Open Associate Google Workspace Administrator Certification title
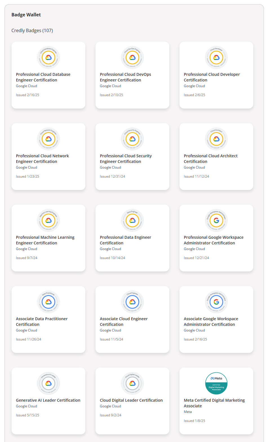Viewport: 271px width, 442px height. 211,322
